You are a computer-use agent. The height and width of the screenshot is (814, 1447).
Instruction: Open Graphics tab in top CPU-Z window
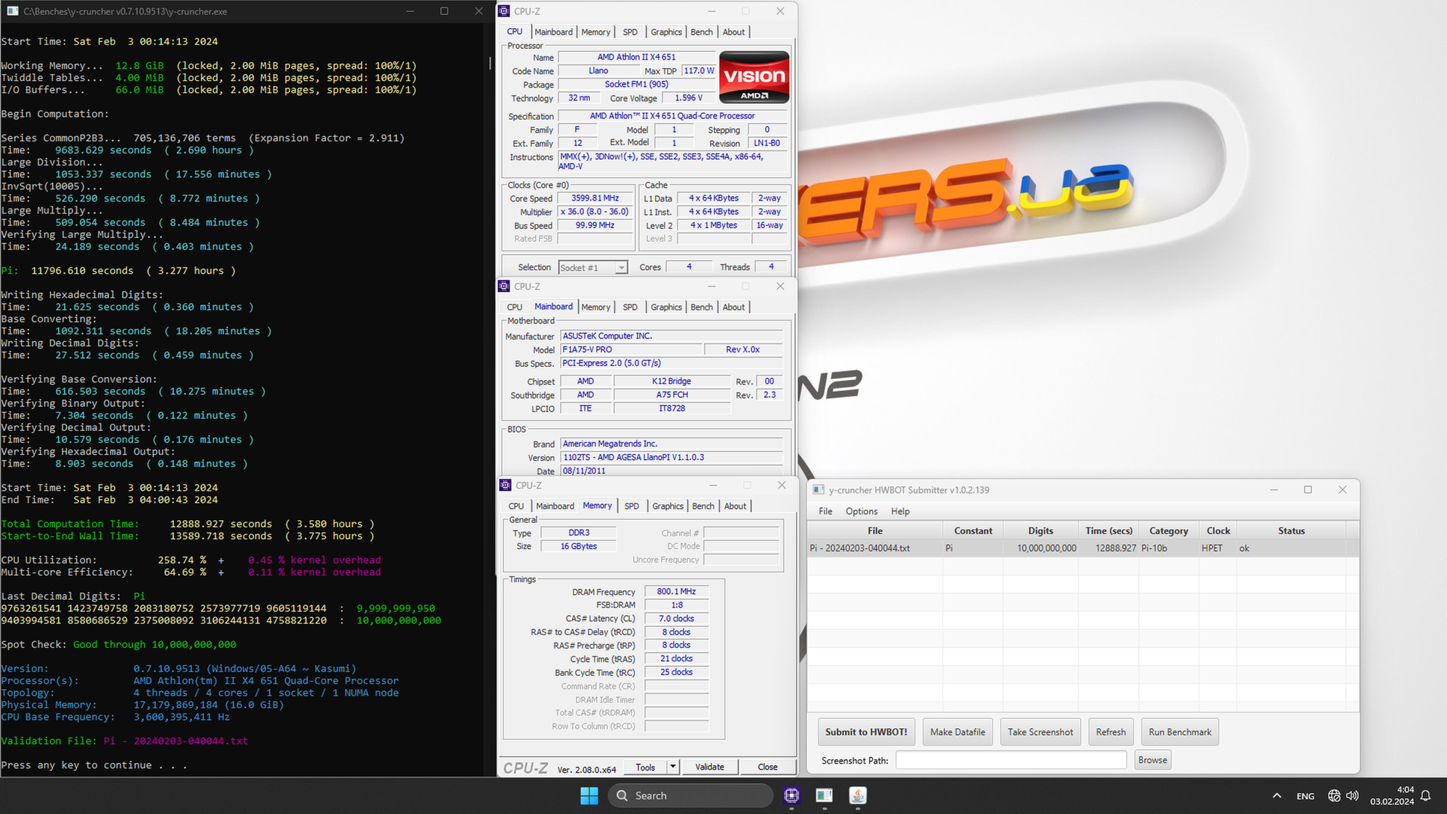click(x=666, y=32)
